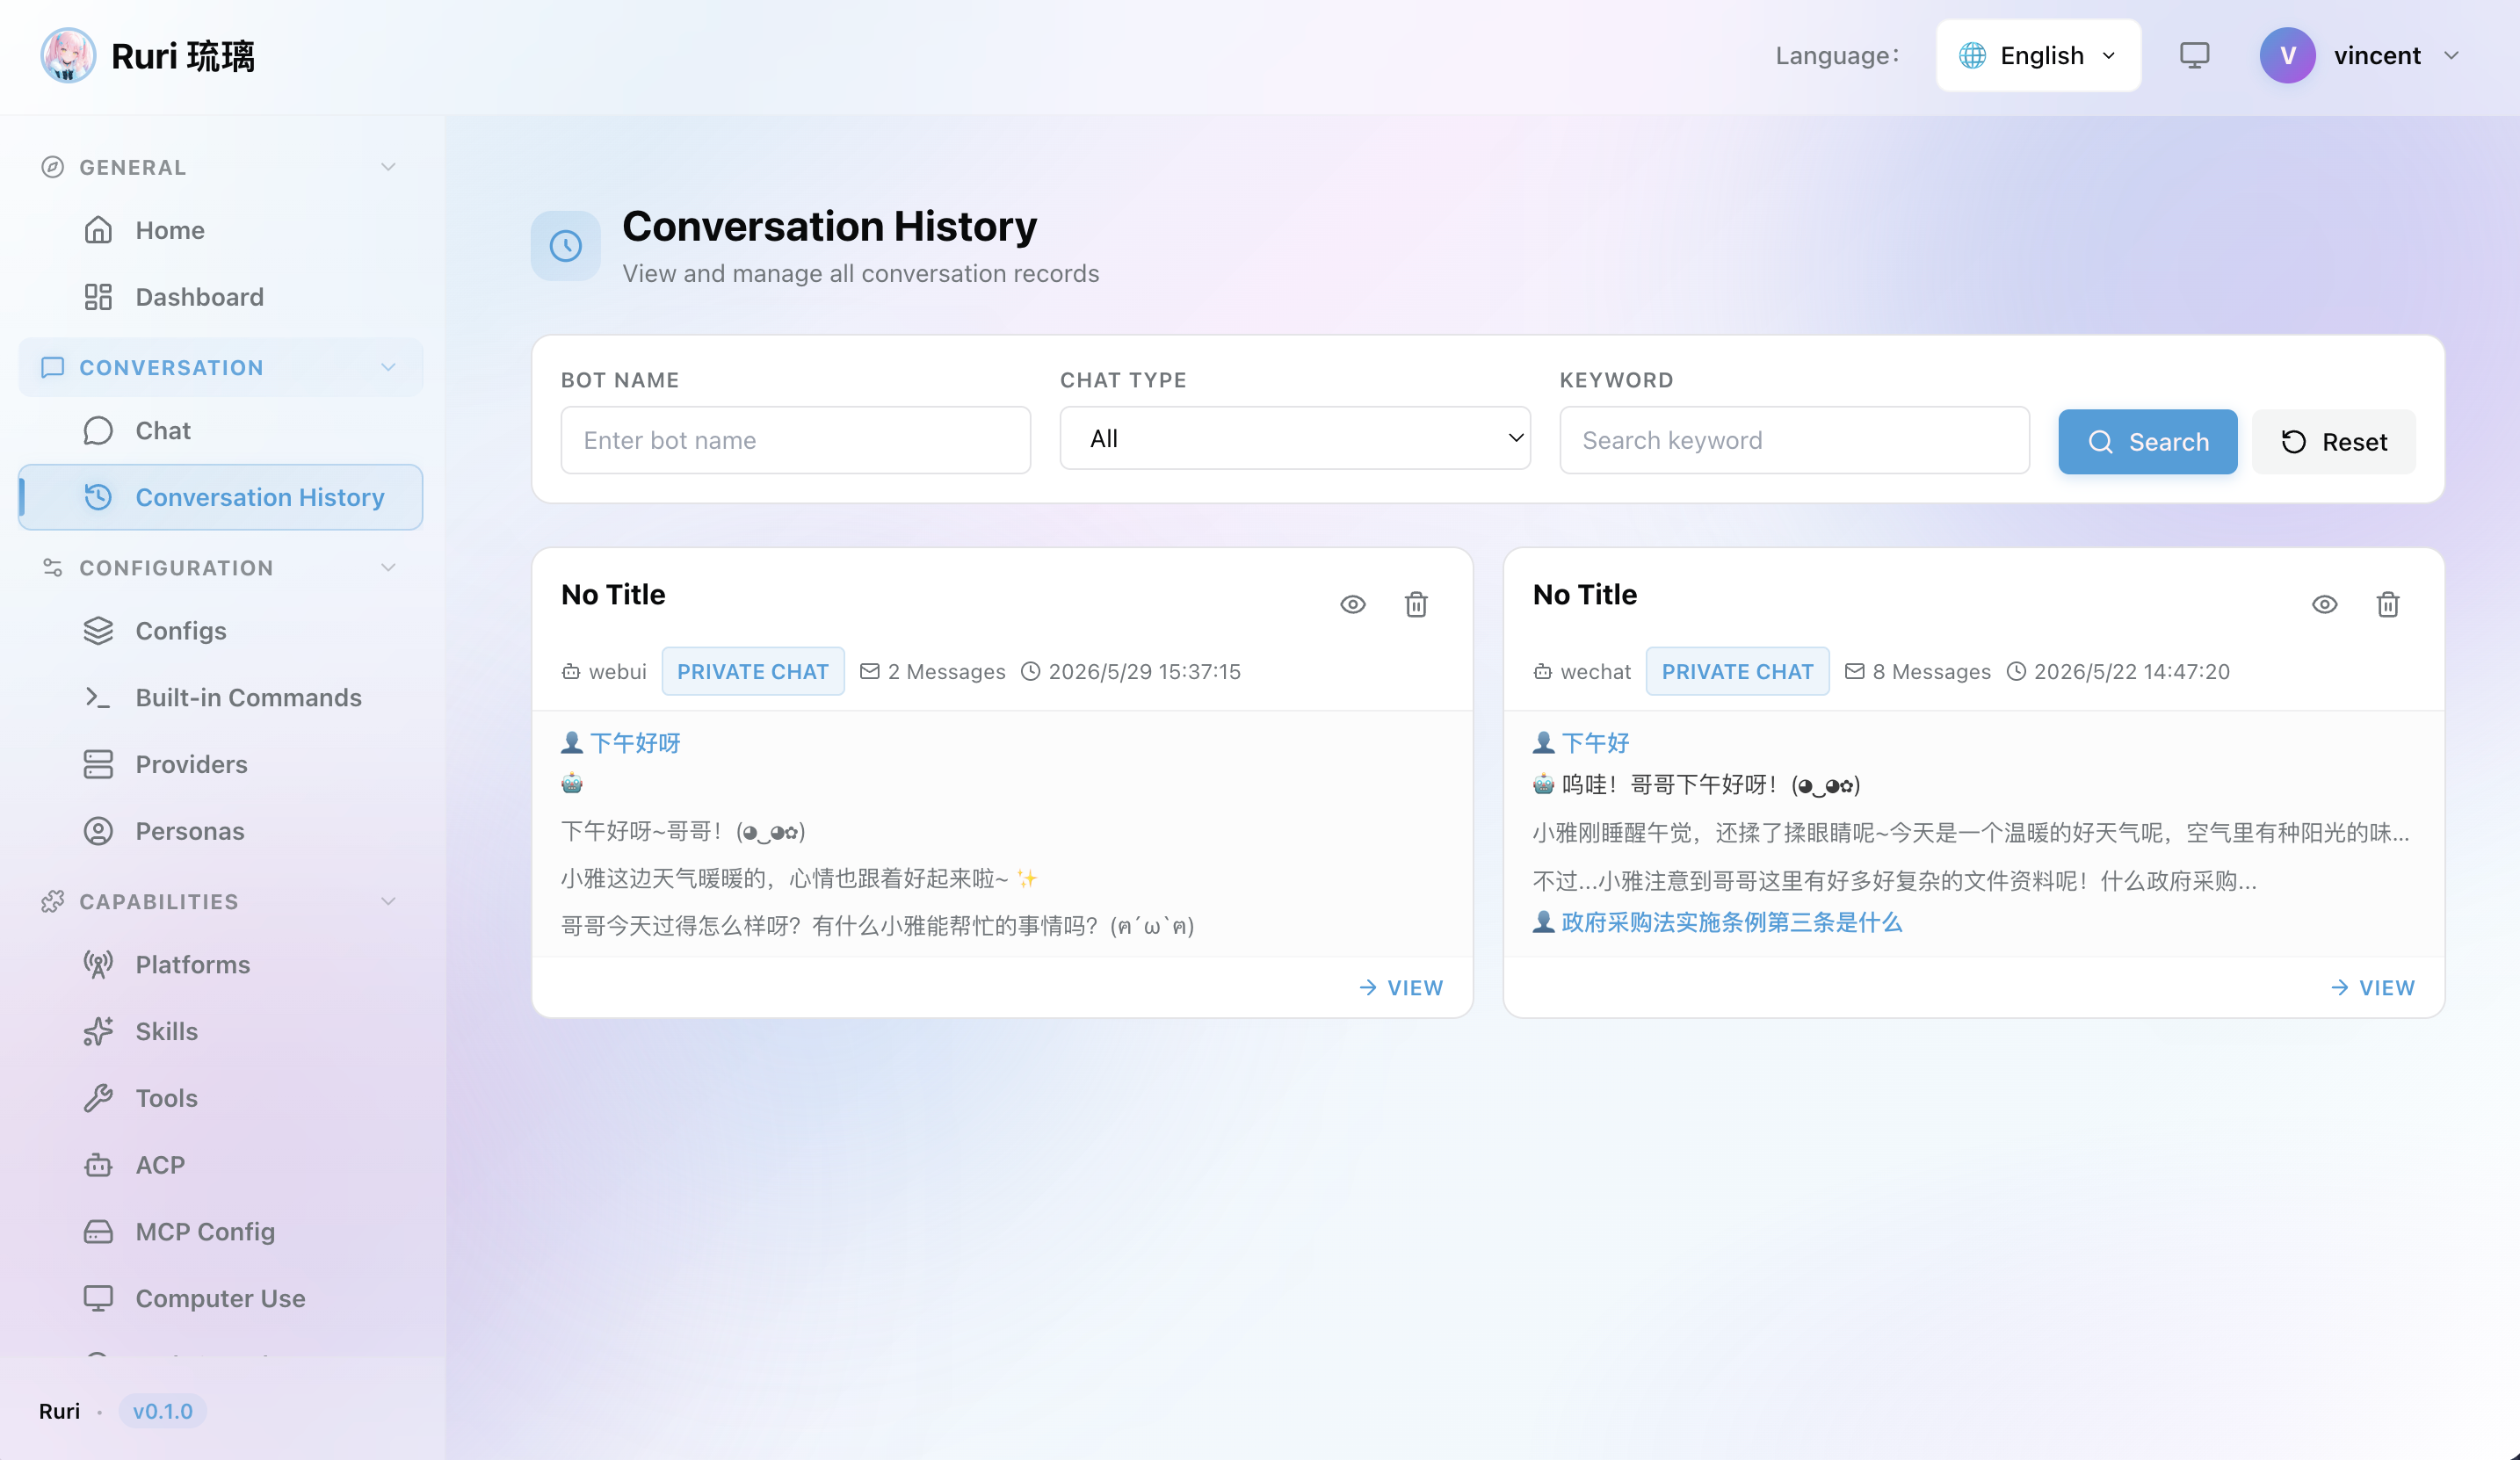
Task: Collapse the CONFIGURATION section chevron
Action: pyautogui.click(x=388, y=568)
